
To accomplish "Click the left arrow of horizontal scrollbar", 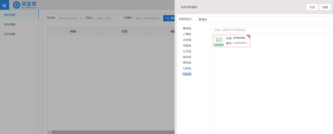I will coord(49,132).
